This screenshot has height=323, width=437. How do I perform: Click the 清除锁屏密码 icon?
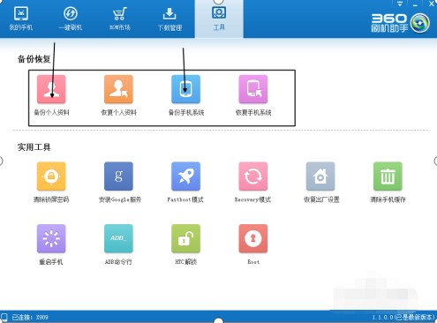51,177
